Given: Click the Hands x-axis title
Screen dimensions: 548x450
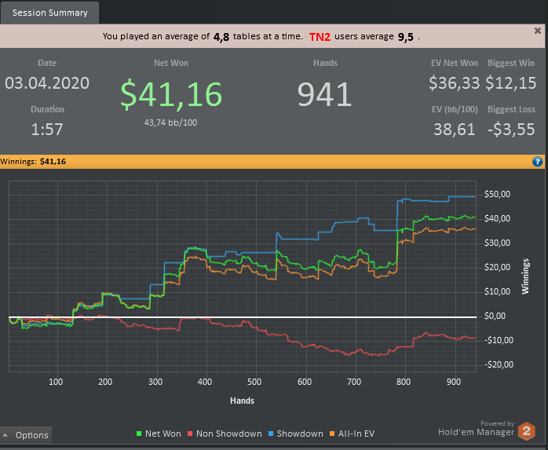Looking at the screenshot, I should [242, 401].
